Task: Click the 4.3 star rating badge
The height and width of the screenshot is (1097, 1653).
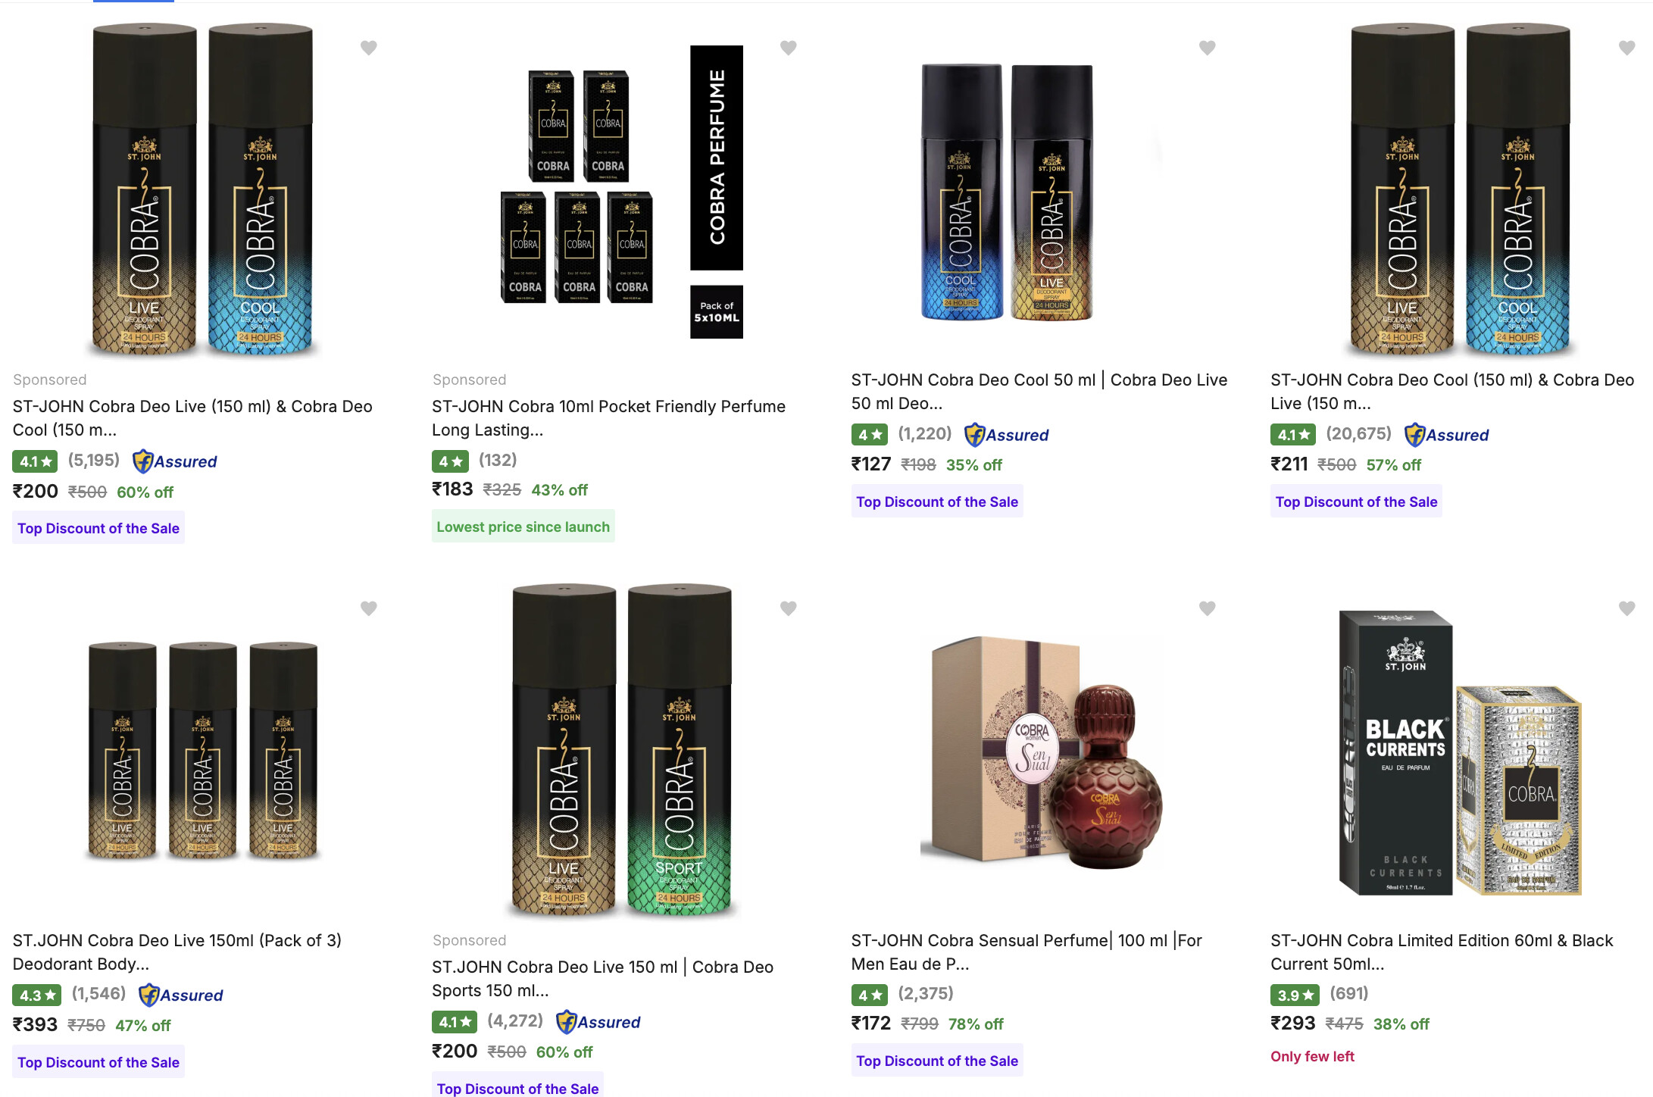Action: (36, 995)
